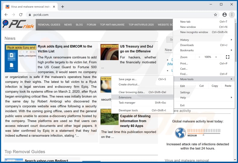
Task: Increase zoom with plus button
Action: [216, 57]
